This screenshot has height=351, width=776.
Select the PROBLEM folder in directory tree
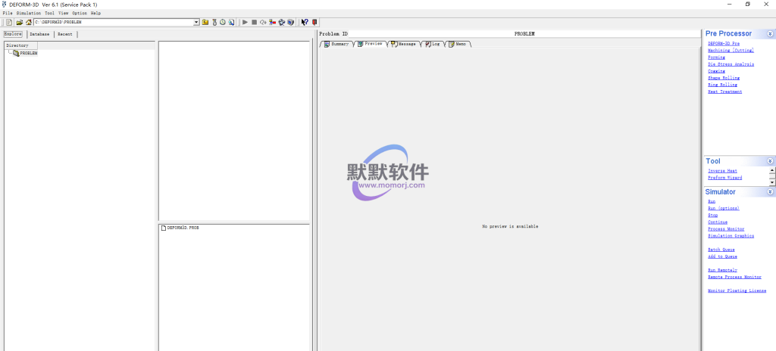point(28,53)
